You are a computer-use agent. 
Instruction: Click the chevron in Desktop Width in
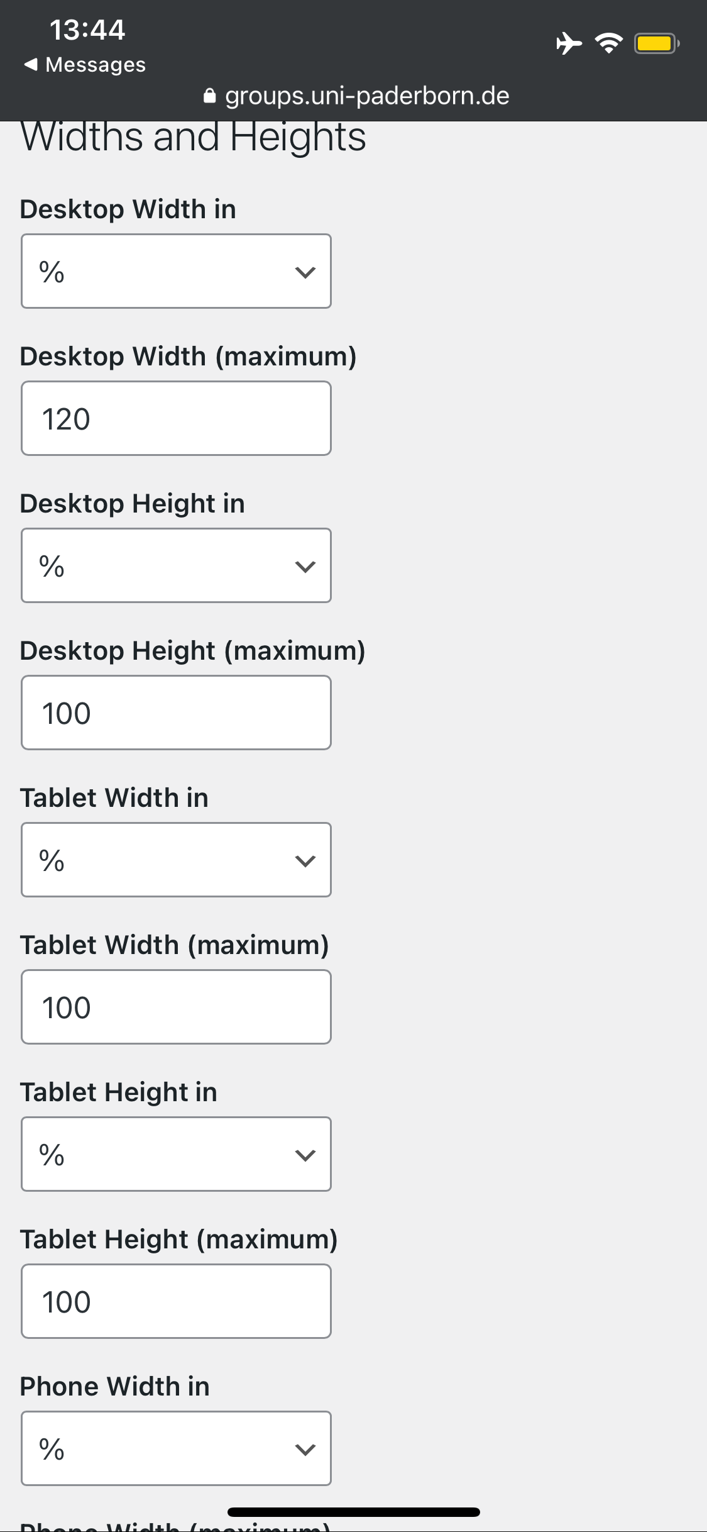coord(305,272)
